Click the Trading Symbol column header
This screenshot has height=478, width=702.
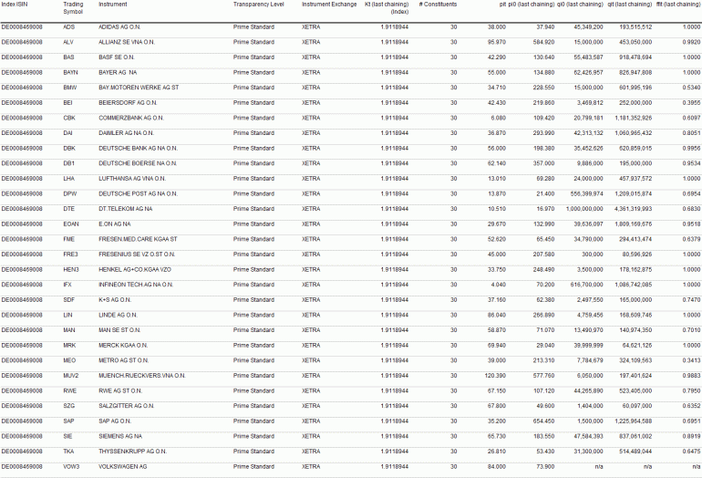(x=74, y=8)
